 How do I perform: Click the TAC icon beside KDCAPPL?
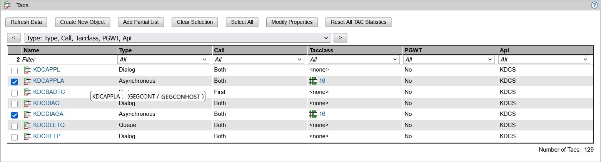27,70
